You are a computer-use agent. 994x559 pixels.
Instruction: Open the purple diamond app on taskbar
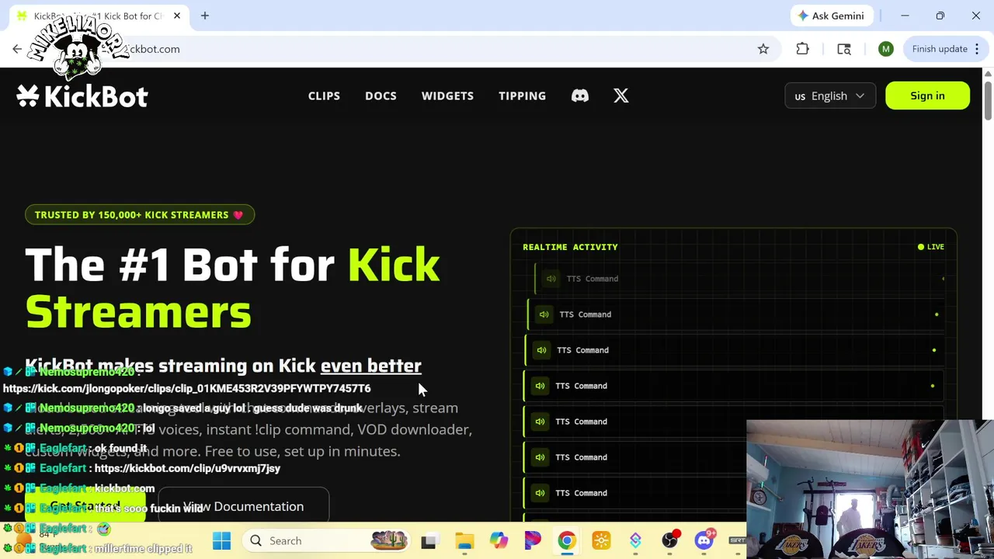635,540
